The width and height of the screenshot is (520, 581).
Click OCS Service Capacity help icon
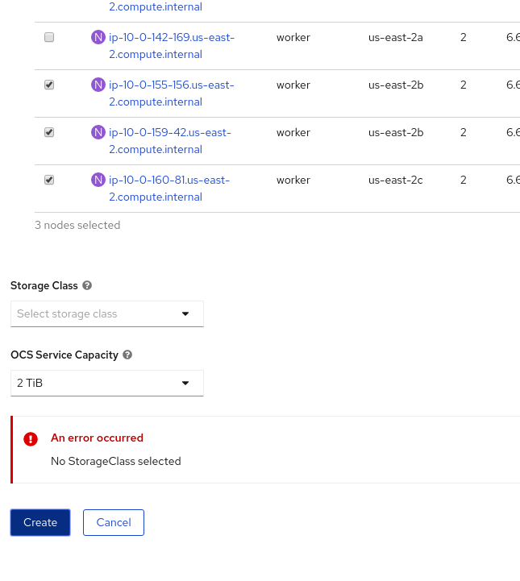[127, 355]
